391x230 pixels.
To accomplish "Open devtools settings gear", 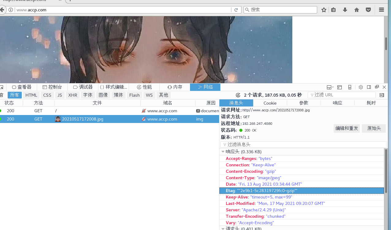I will [361, 87].
